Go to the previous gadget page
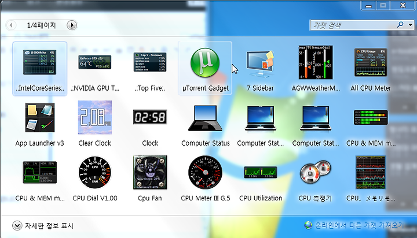This screenshot has width=417, height=238. tap(11, 25)
